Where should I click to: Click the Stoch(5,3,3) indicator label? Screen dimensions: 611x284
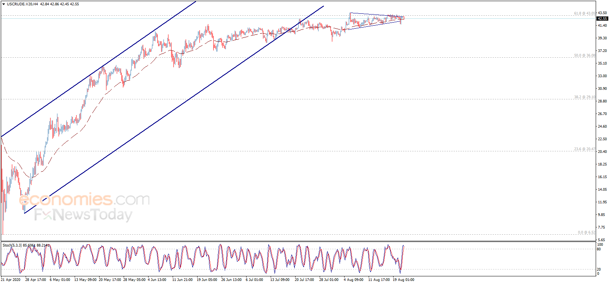(12, 245)
